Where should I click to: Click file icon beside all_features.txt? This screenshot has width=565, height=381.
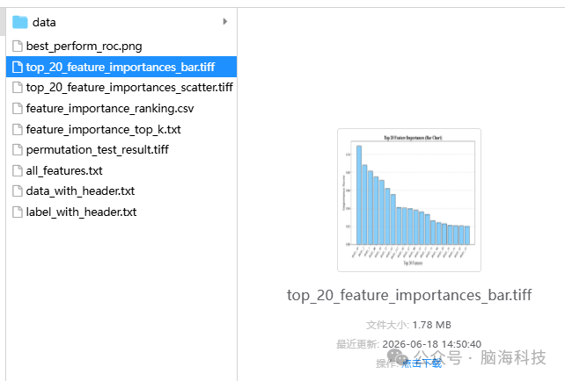point(18,170)
